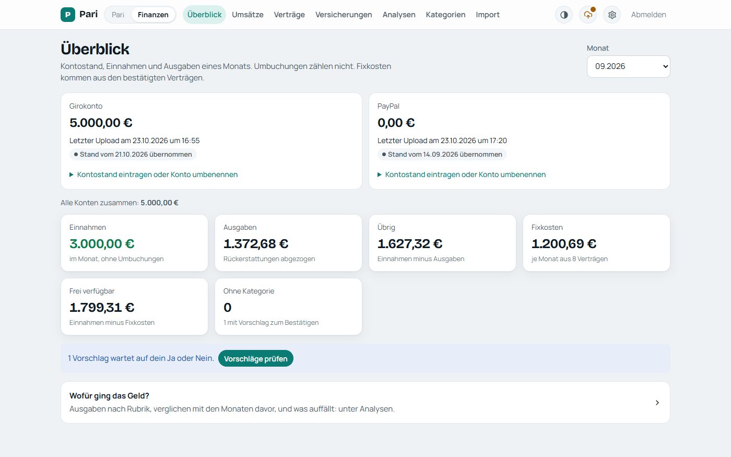Click the 'Frei verfügbar' card

(134, 307)
